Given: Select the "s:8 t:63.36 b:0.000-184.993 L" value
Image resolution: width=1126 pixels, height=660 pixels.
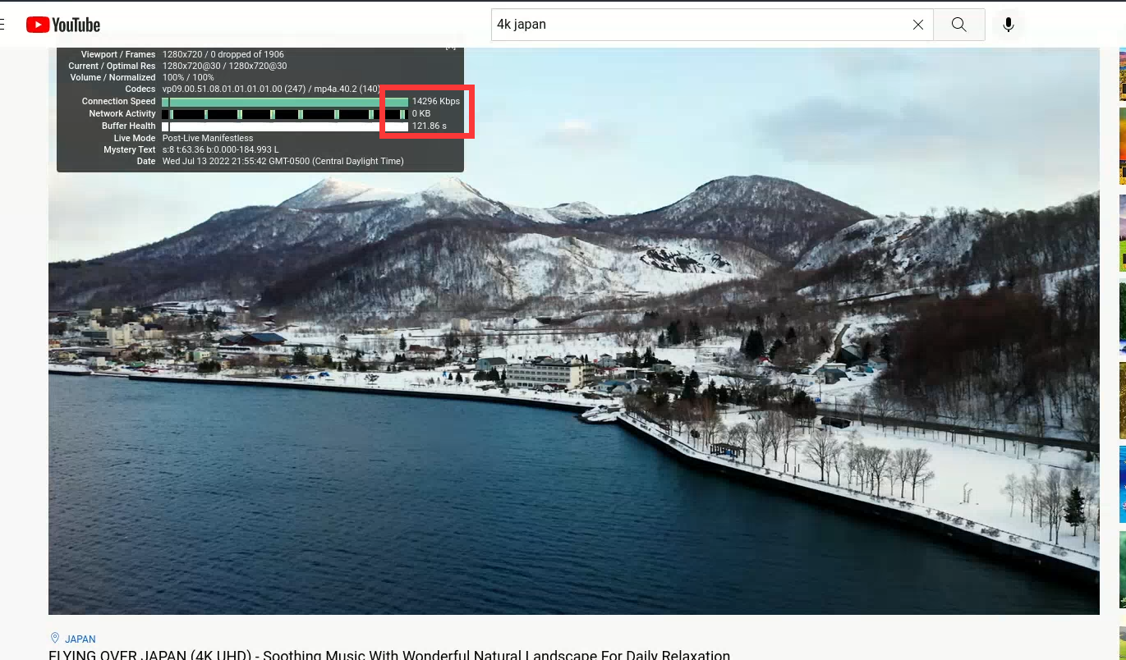Looking at the screenshot, I should 221,149.
